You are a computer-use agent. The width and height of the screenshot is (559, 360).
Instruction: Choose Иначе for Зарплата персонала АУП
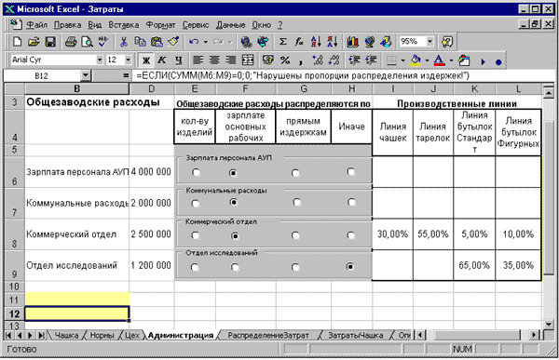pos(351,172)
